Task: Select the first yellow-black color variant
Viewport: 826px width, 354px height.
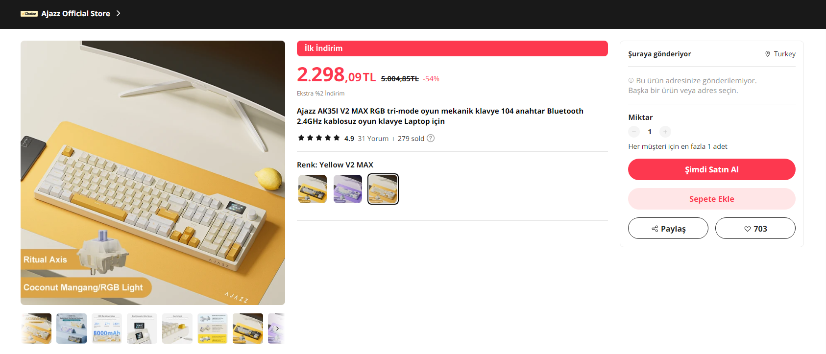Action: point(313,189)
